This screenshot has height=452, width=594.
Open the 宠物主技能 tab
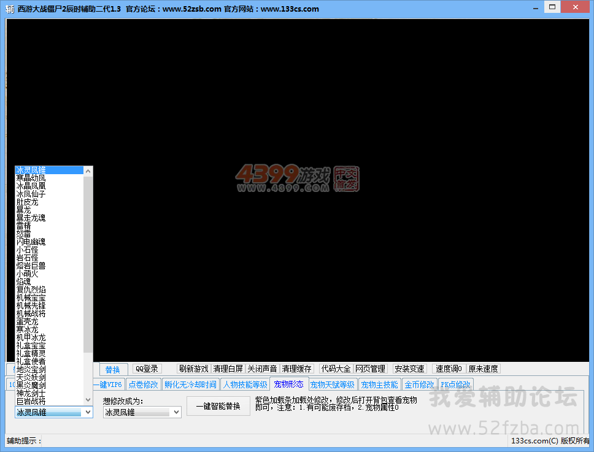click(379, 385)
